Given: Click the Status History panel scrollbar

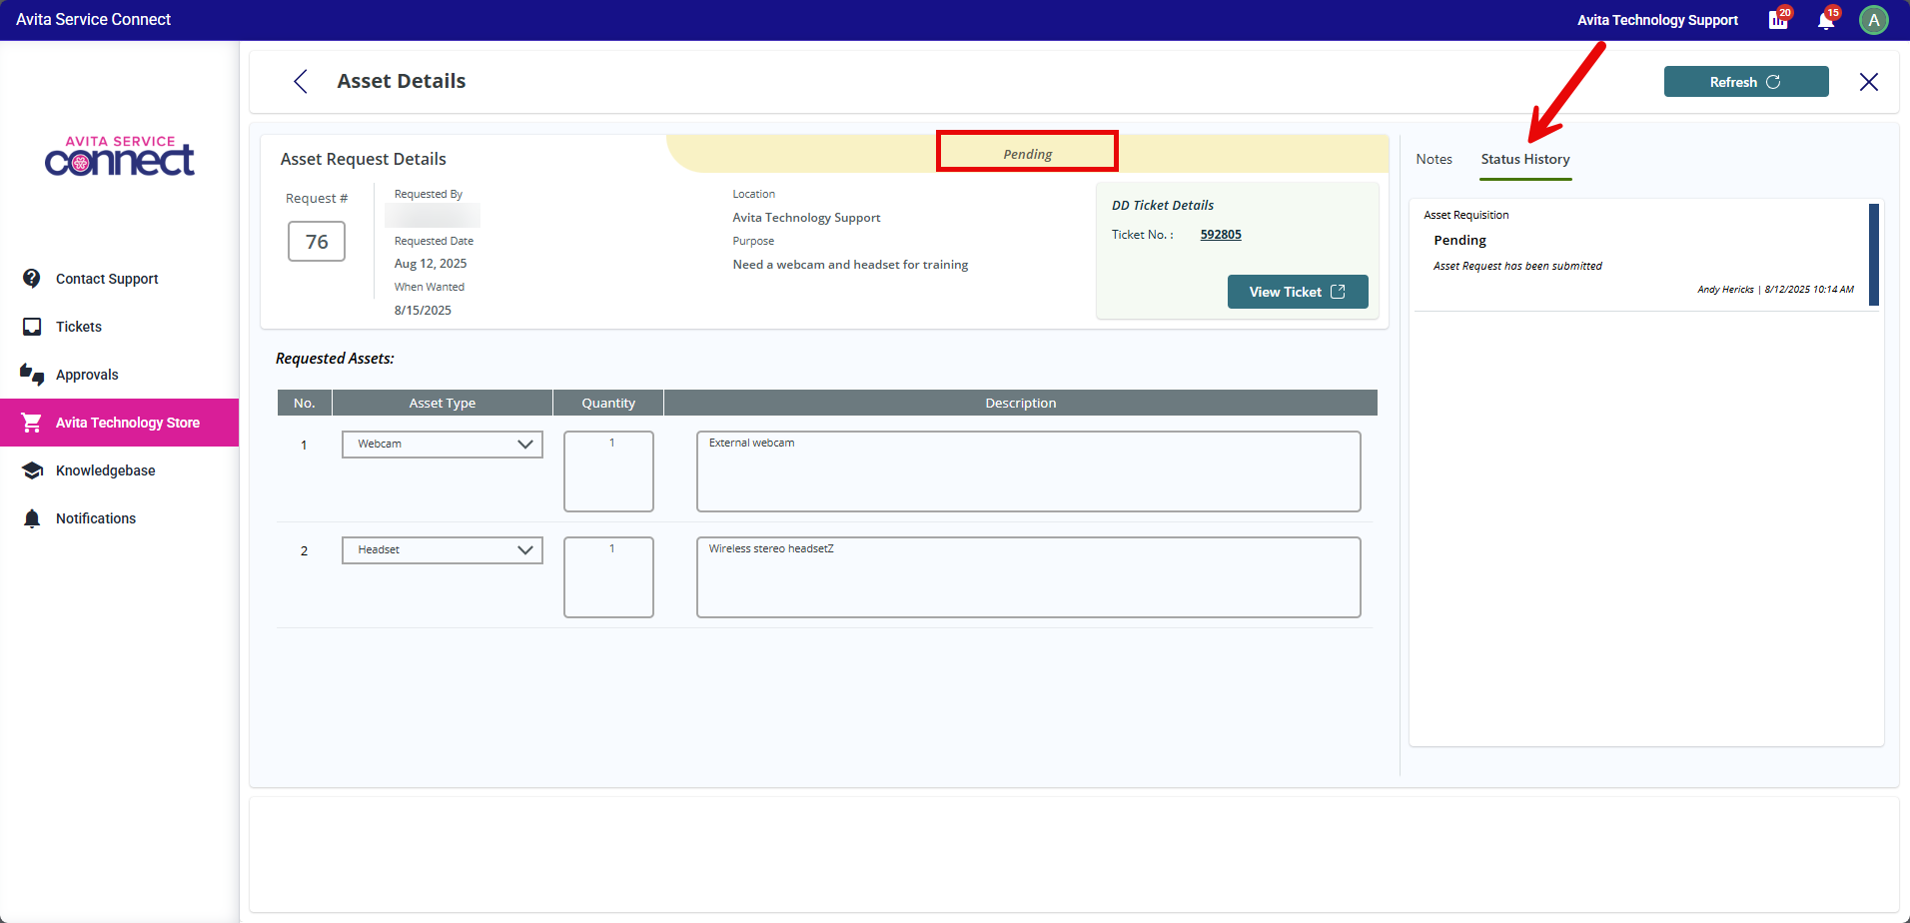Looking at the screenshot, I should pos(1874,255).
